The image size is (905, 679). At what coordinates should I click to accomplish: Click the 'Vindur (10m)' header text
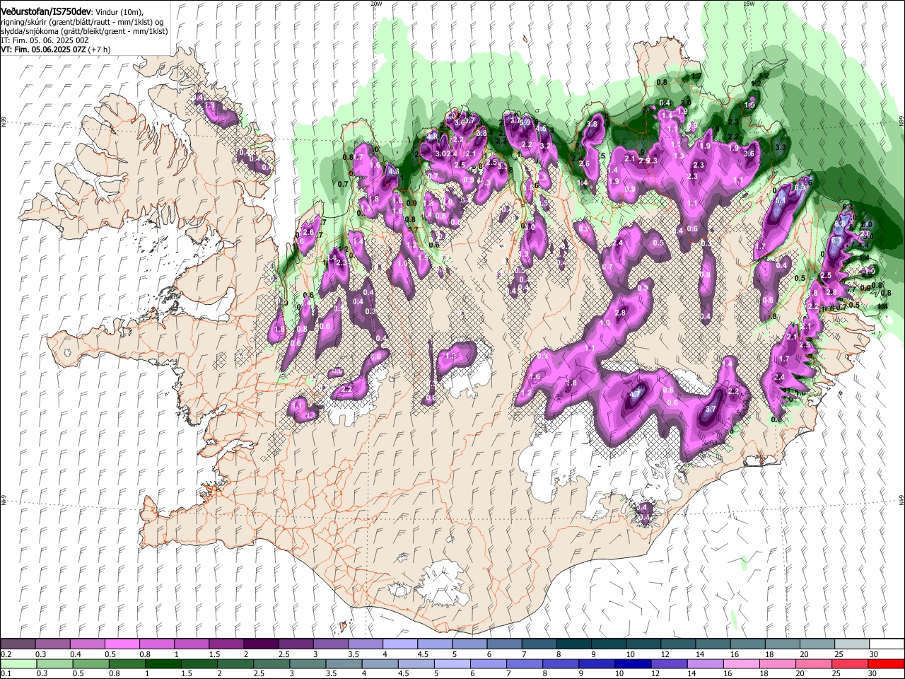click(x=119, y=12)
